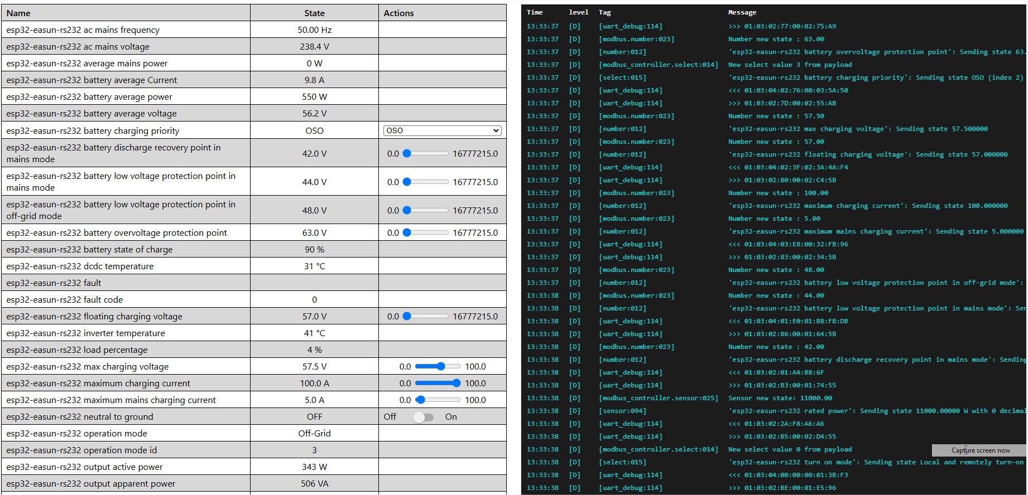Click the maximum charging current slider
The width and height of the screenshot is (1028, 495).
438,383
